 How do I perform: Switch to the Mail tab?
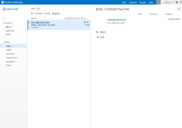tap(124, 3)
